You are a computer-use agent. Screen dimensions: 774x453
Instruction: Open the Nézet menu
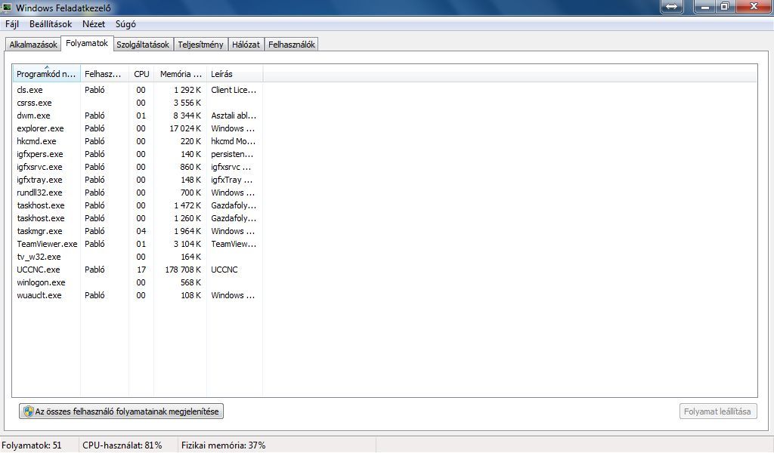tap(94, 24)
